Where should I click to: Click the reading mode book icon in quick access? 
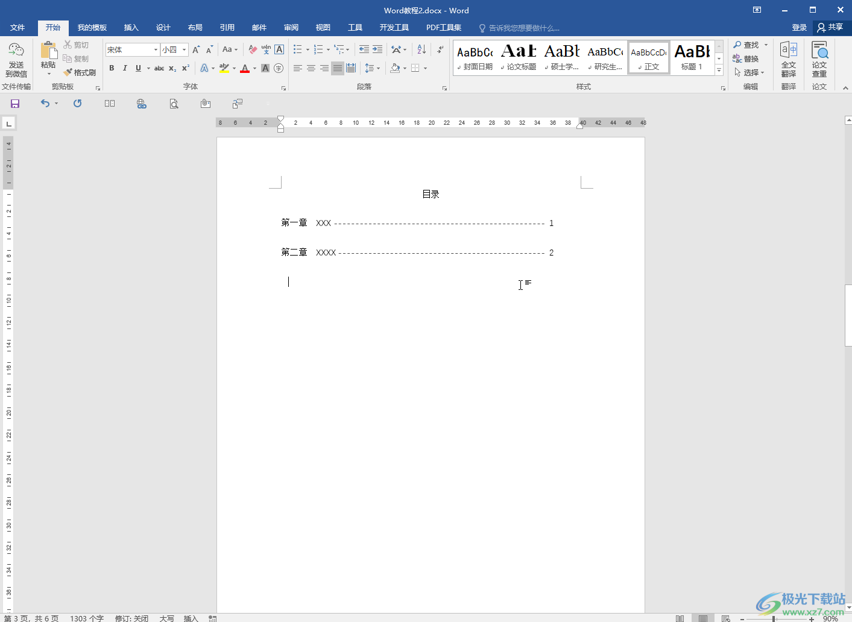point(109,104)
